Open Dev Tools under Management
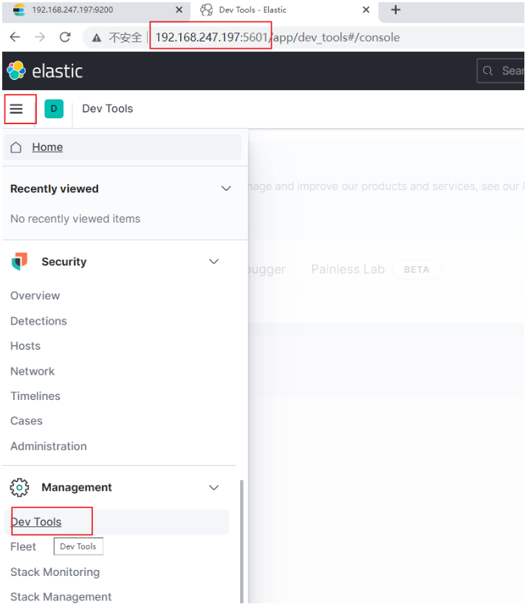Image resolution: width=531 pixels, height=607 pixels. tap(36, 522)
